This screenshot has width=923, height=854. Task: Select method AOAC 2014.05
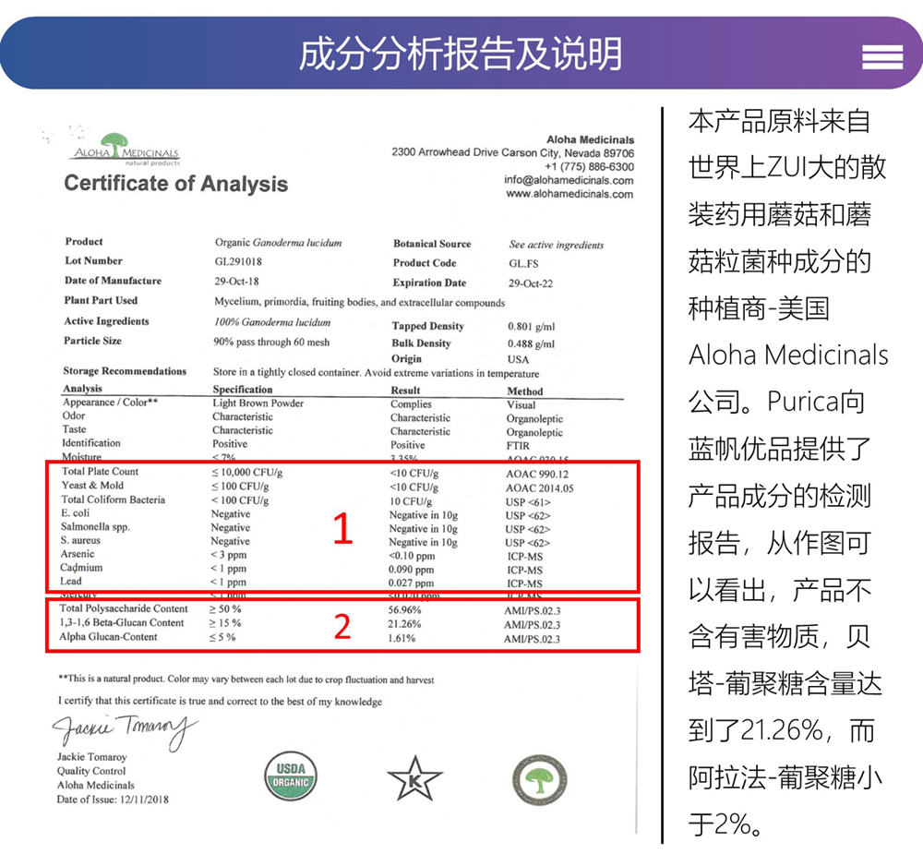tap(540, 488)
